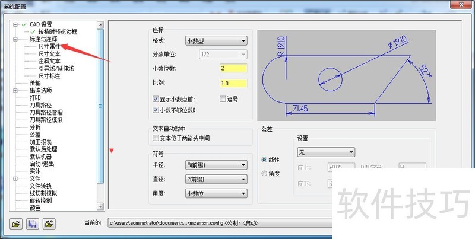
Task: Expand the 串连选项 tree node
Action: click(x=15, y=91)
